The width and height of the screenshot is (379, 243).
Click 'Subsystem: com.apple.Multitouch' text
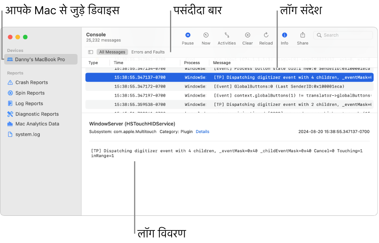(123, 132)
